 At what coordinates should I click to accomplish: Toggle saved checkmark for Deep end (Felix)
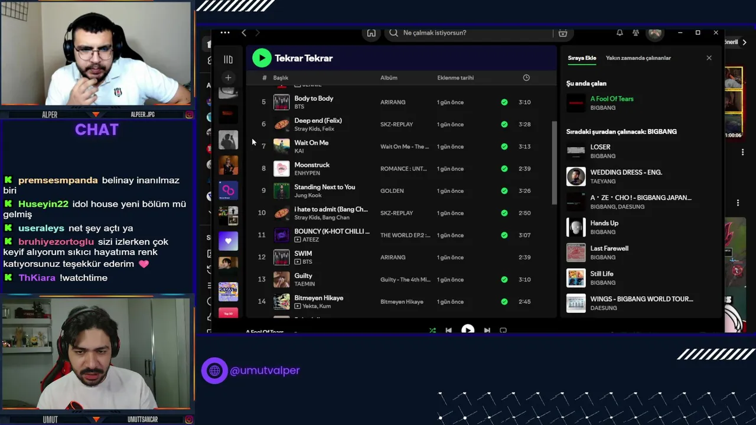click(504, 125)
